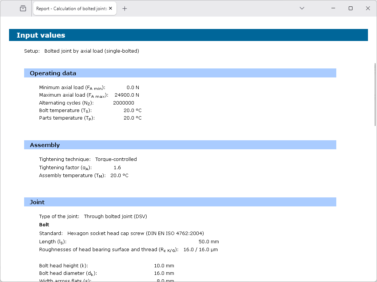Click the tightening factor value 1.6
377x282 pixels.
pyautogui.click(x=117, y=168)
